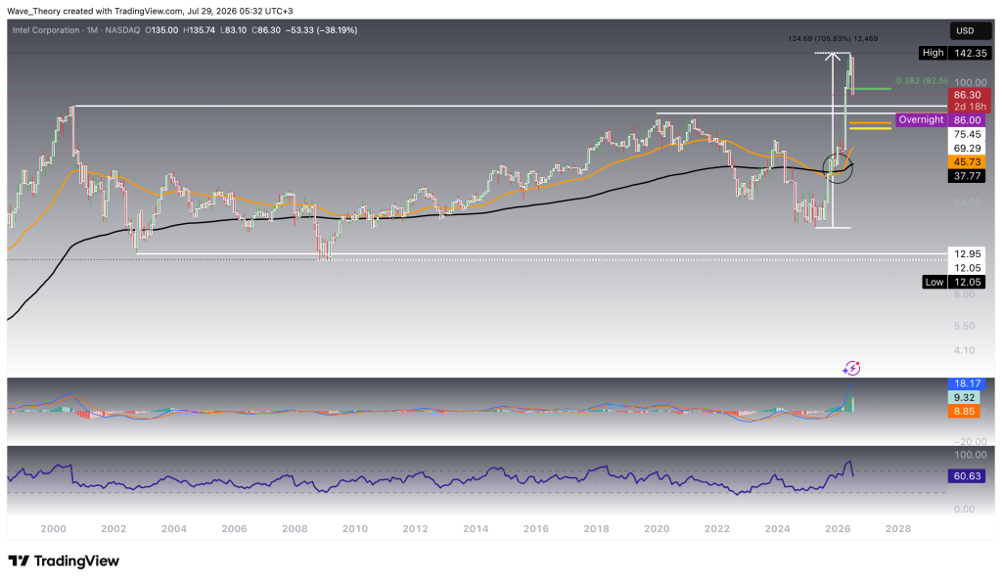1002x582 pixels.
Task: Click the 5.50 price axis tick
Action: [x=964, y=326]
